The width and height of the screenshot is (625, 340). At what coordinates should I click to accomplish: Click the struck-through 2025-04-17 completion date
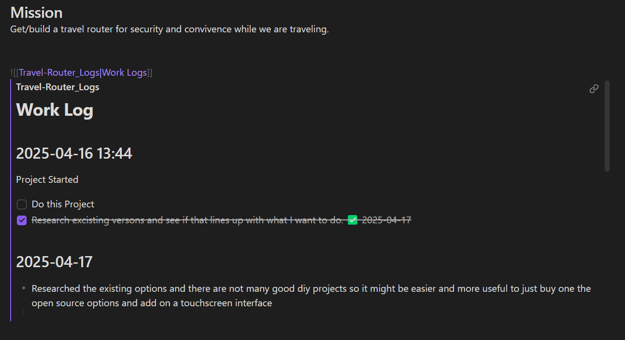click(x=386, y=220)
